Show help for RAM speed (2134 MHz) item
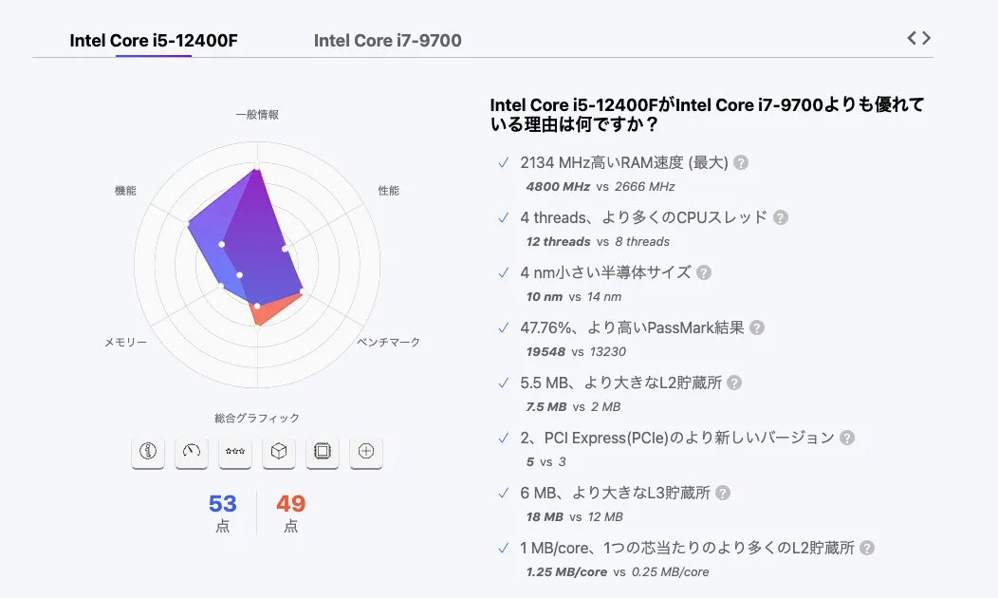 click(x=741, y=162)
